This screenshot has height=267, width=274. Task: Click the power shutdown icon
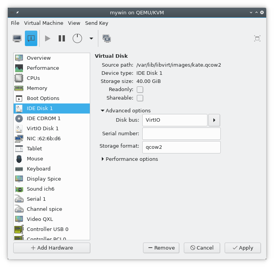tap(78, 38)
